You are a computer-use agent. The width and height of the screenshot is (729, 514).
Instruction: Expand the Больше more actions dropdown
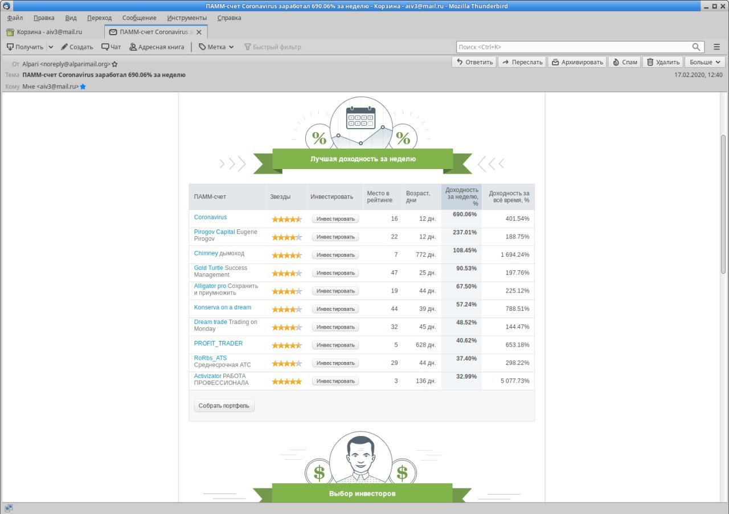pos(705,62)
